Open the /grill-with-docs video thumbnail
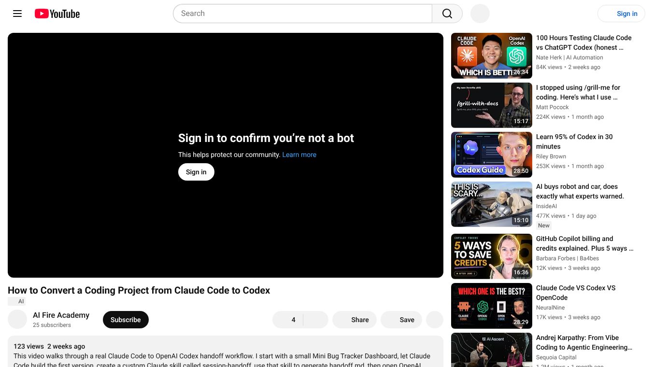Screen dimensions: 653x367 tap(492, 105)
